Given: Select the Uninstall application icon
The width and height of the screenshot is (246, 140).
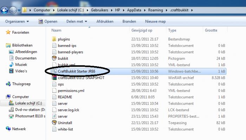Looking at the screenshot, I should point(54,122).
